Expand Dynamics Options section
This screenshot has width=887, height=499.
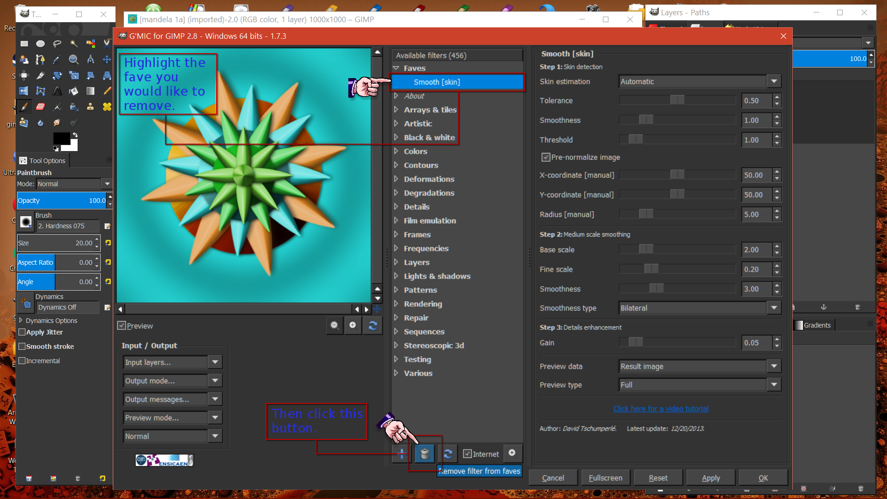click(21, 320)
